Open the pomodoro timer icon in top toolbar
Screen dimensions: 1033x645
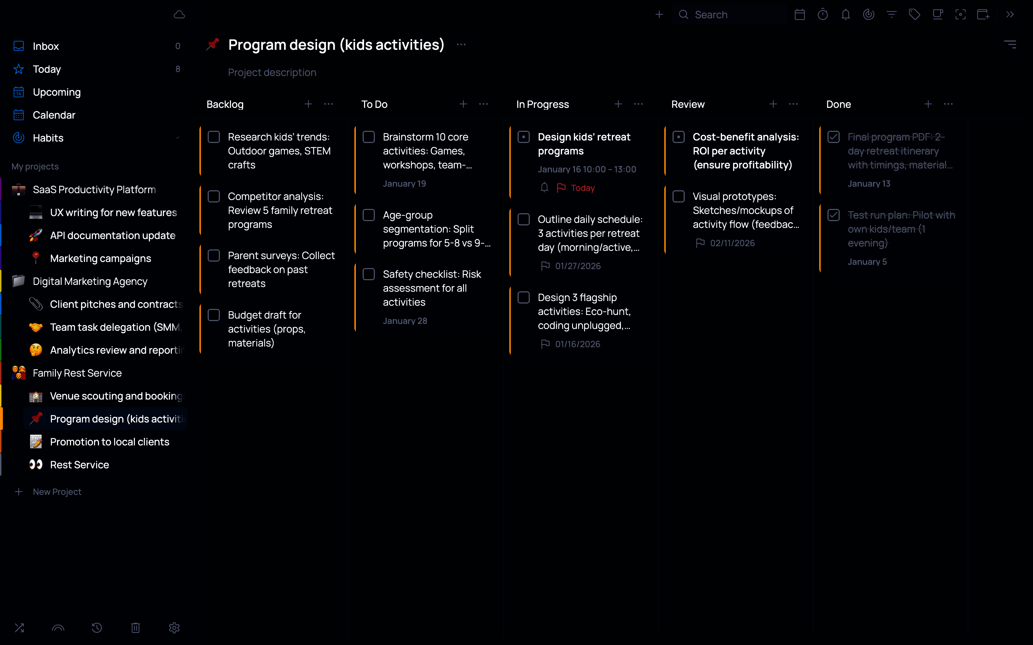(x=822, y=15)
